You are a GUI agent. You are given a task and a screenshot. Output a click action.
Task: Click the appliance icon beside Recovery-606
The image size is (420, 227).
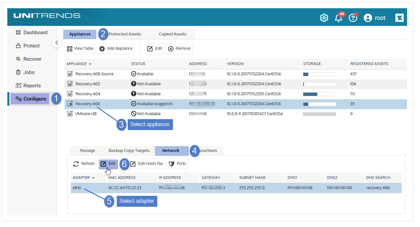[x=70, y=104]
